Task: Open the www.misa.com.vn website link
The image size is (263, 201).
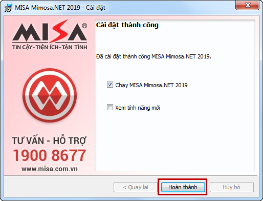Action: [x=50, y=169]
